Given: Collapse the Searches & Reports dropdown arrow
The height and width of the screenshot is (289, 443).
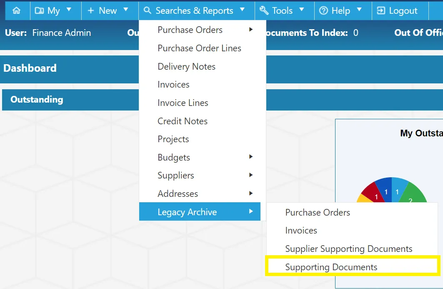Looking at the screenshot, I should (x=242, y=10).
